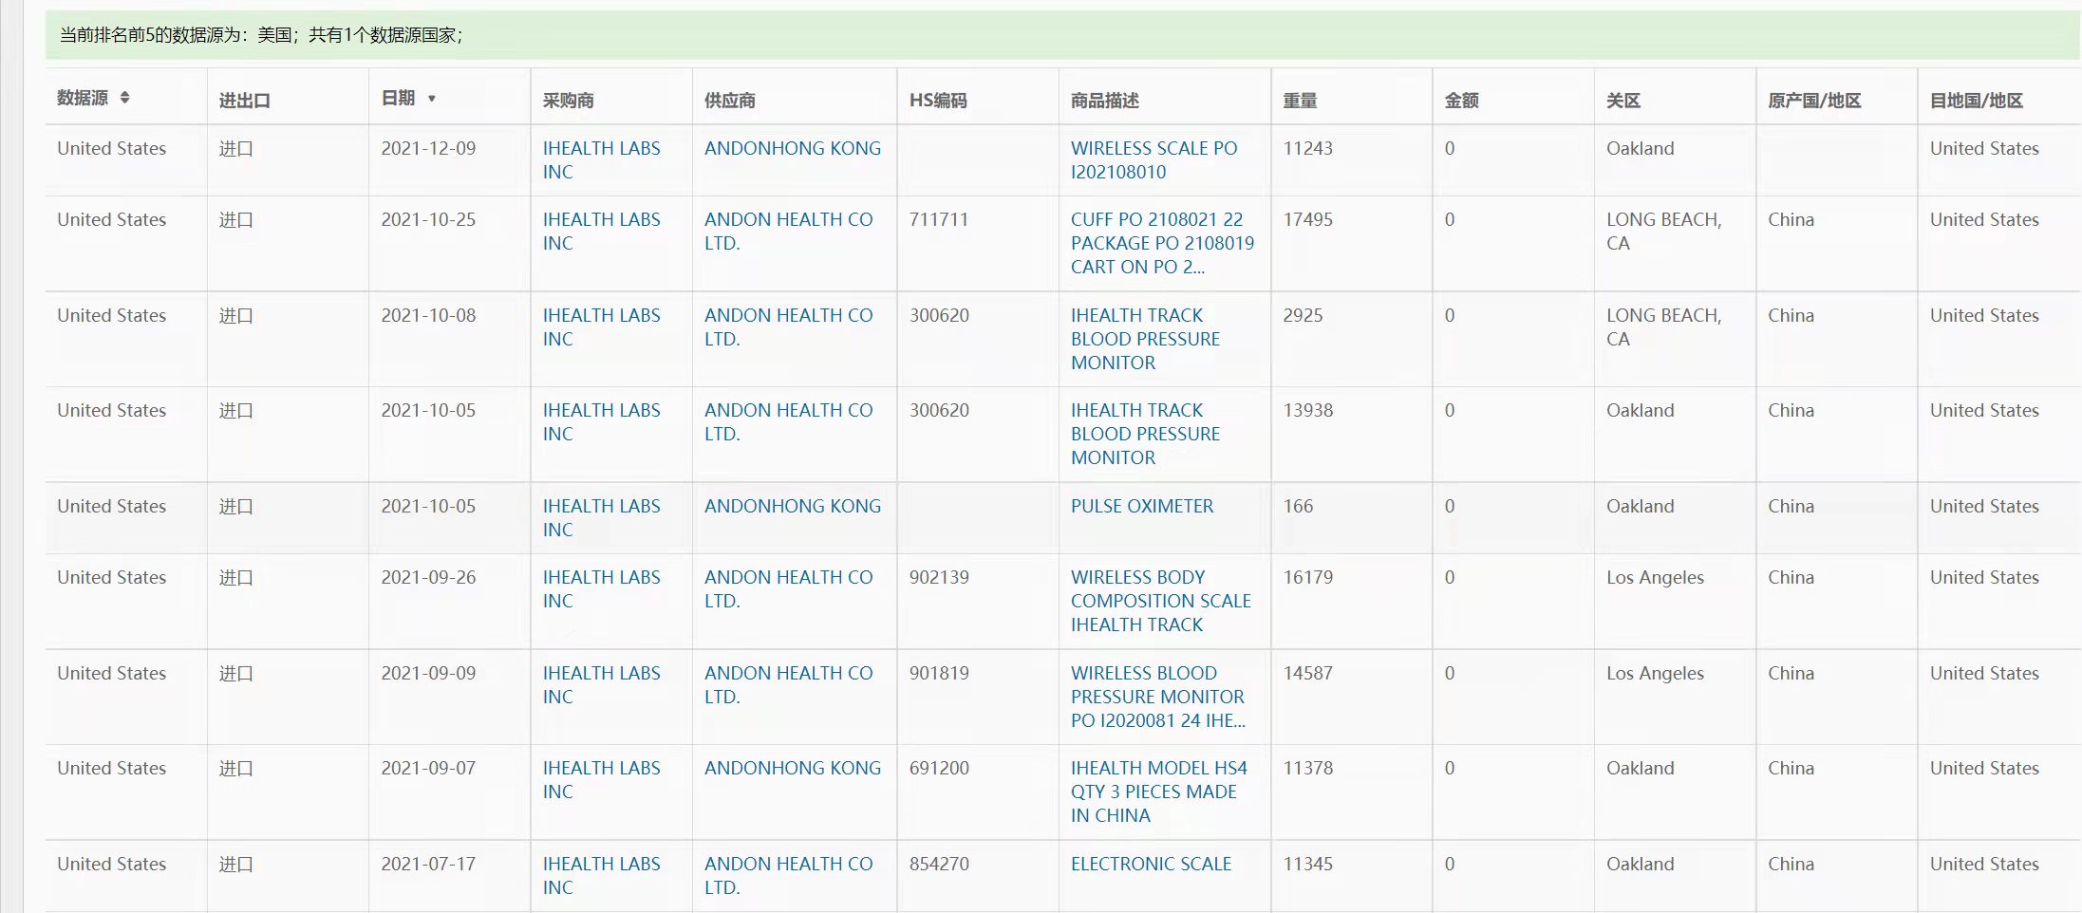Click the 日期 column sort arrow
The image size is (2082, 913).
click(431, 99)
